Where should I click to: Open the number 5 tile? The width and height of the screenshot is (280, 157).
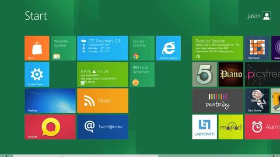(x=205, y=75)
